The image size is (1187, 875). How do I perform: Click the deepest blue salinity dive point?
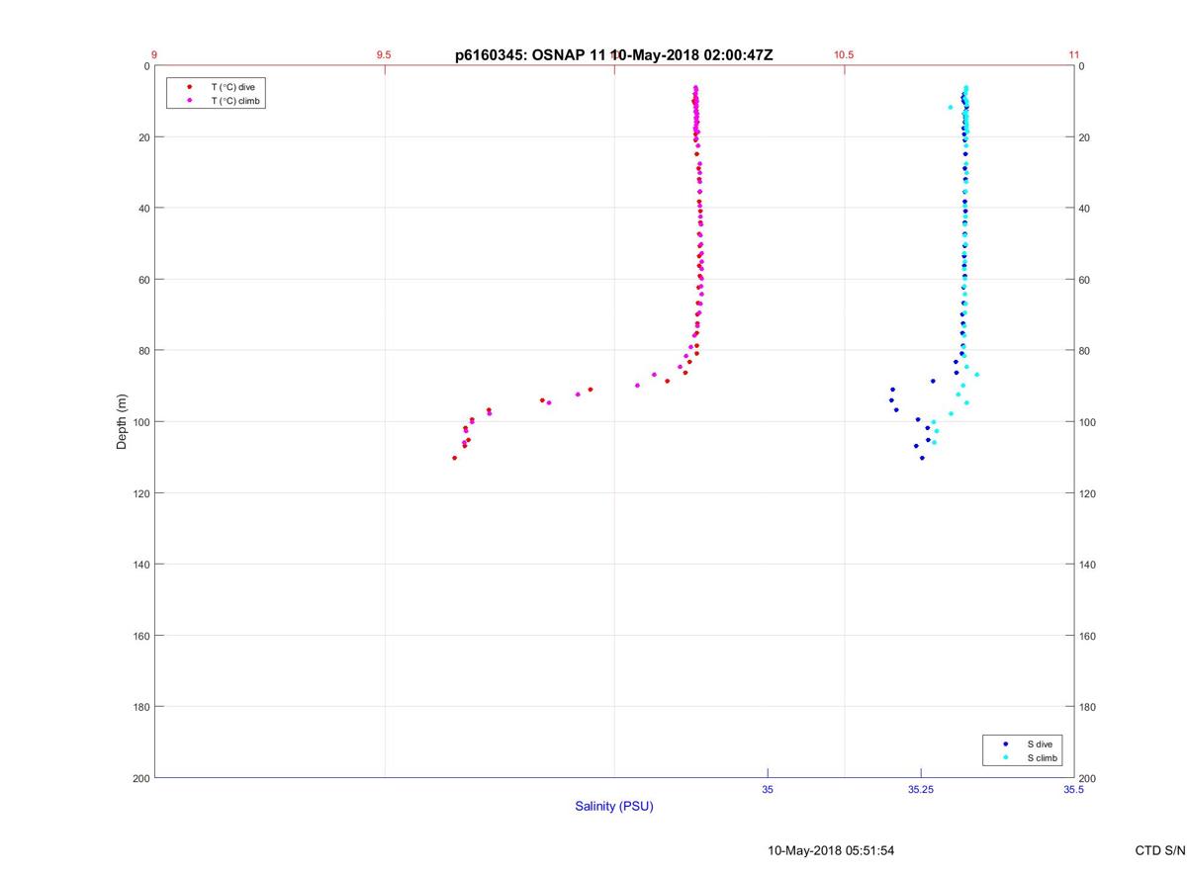[x=922, y=458]
